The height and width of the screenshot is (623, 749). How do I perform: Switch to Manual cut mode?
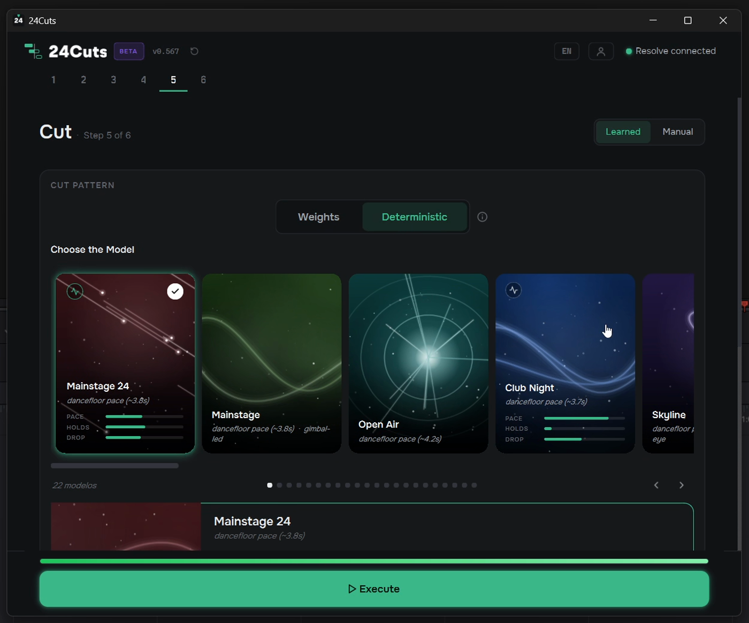coord(678,132)
